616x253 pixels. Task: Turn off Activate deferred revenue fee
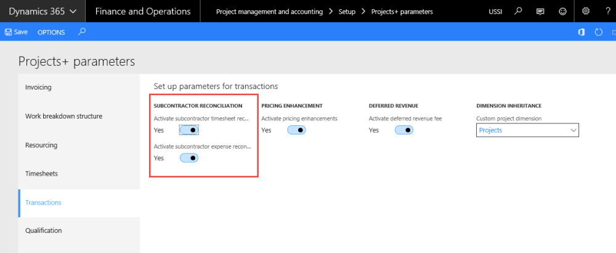coord(403,130)
